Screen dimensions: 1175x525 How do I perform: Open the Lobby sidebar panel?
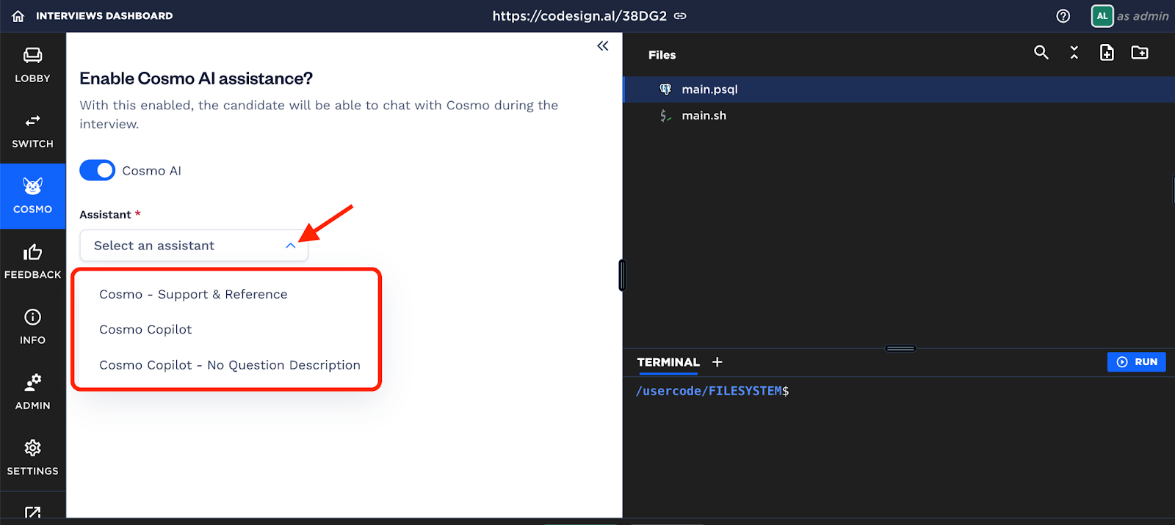point(32,65)
